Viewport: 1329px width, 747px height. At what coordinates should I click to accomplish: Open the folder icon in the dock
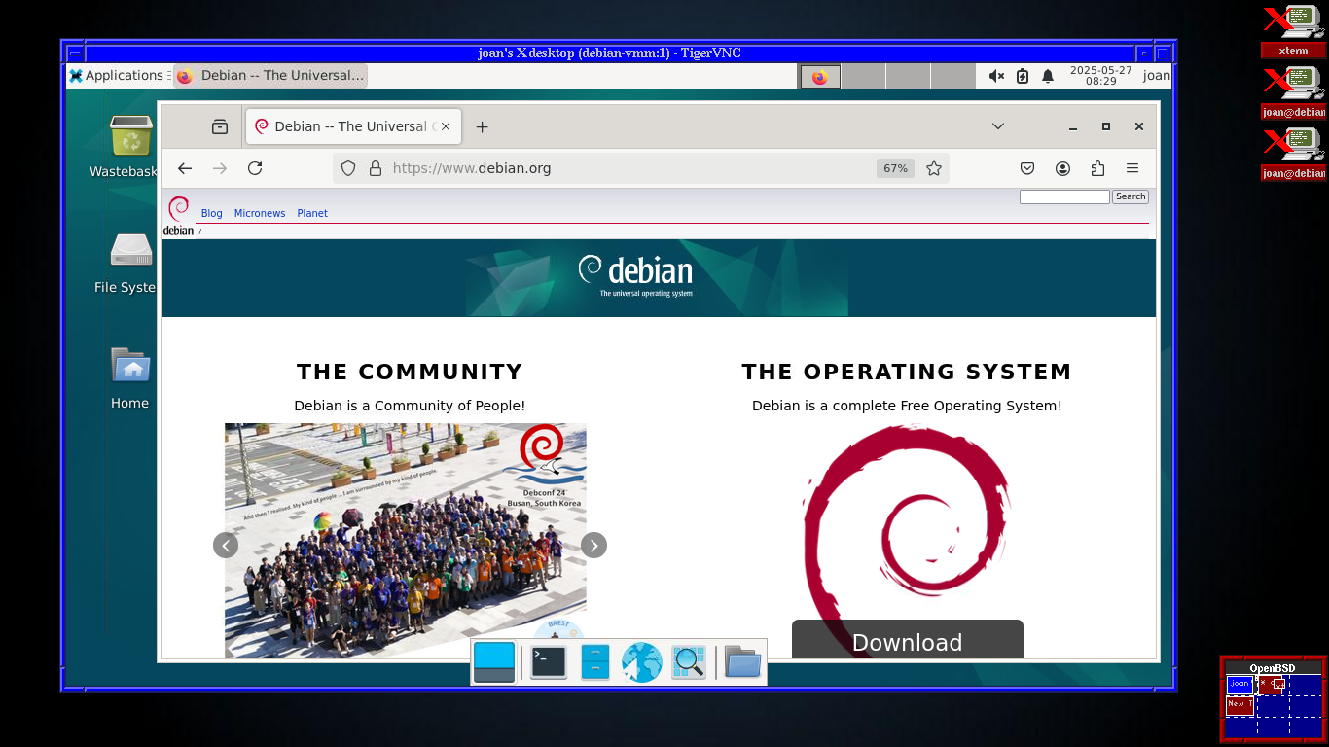click(743, 662)
